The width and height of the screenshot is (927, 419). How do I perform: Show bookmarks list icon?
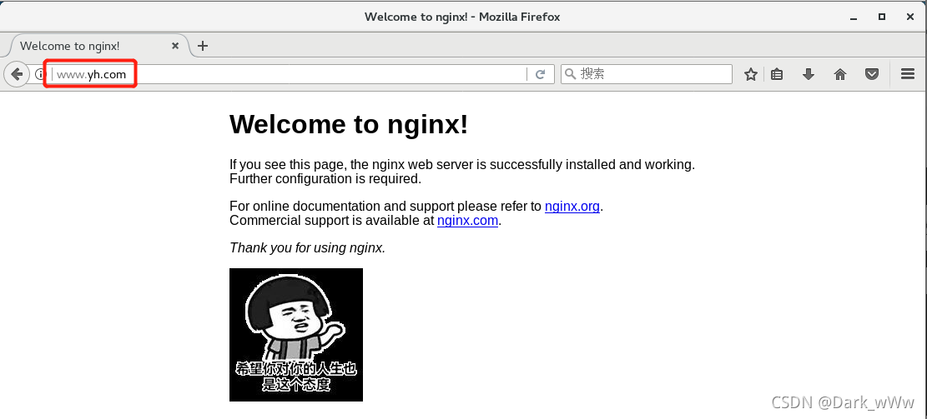click(777, 74)
